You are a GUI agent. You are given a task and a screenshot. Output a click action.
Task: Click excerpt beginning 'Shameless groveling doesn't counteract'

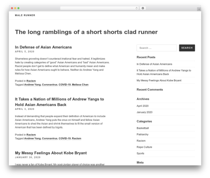click(62, 66)
